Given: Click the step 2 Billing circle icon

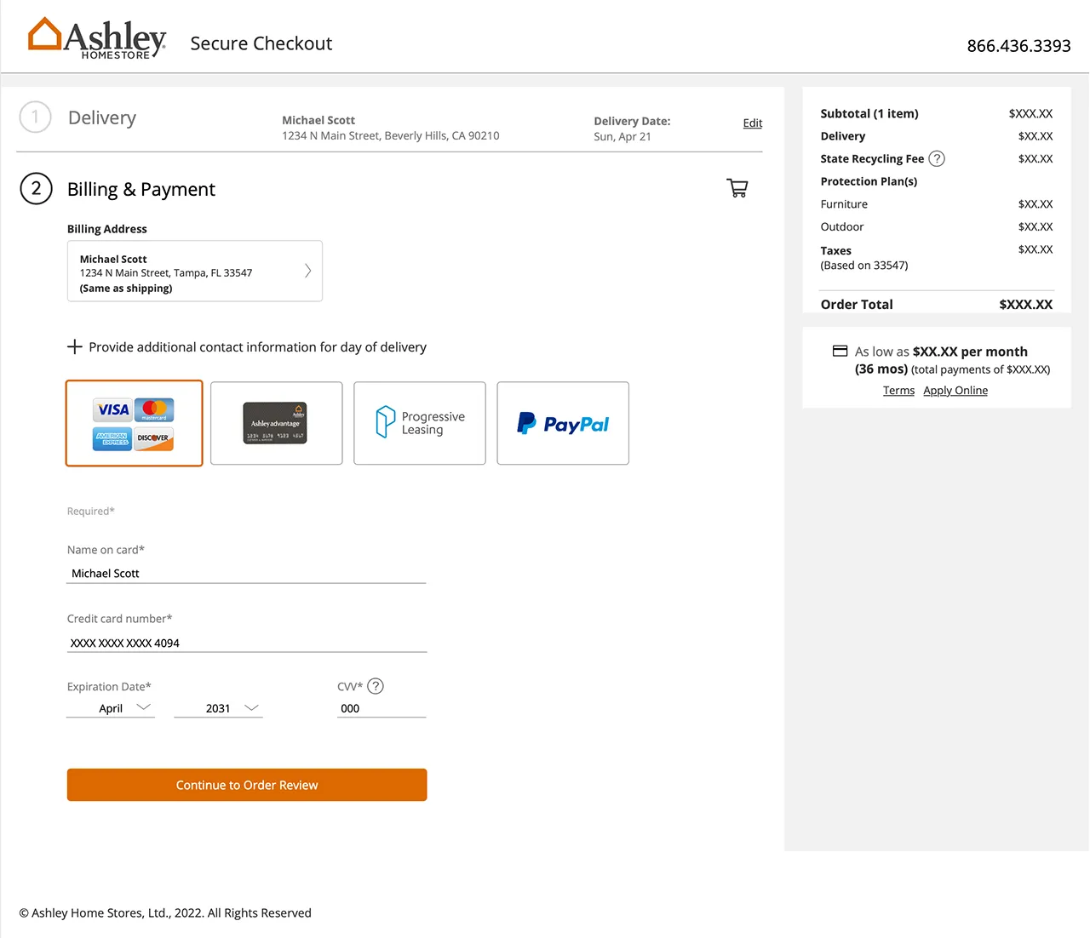Looking at the screenshot, I should pyautogui.click(x=36, y=189).
